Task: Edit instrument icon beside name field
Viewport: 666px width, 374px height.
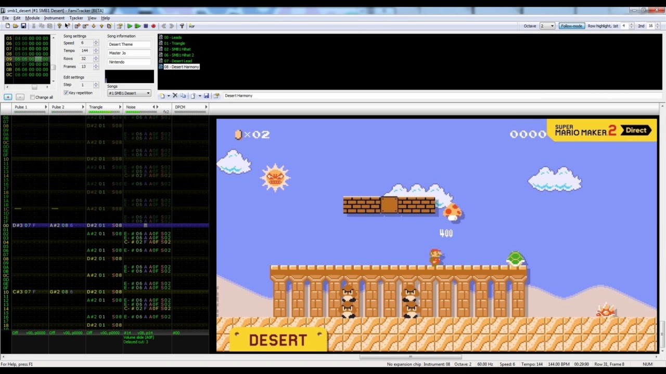Action: pos(216,96)
